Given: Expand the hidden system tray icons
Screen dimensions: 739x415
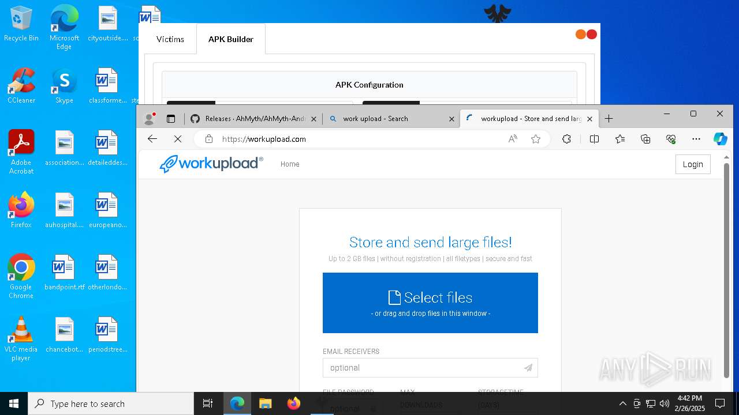Looking at the screenshot, I should tap(622, 403).
